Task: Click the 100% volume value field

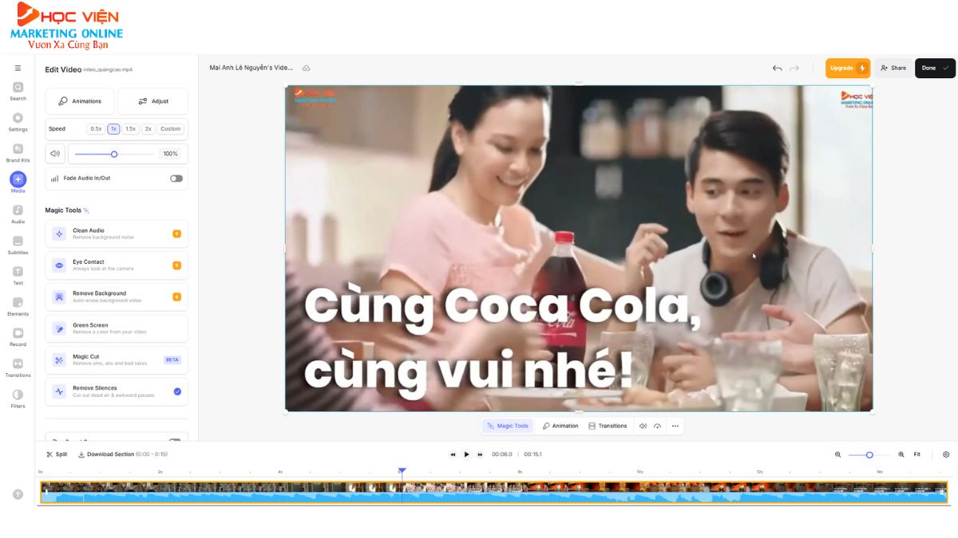Action: [x=170, y=154]
